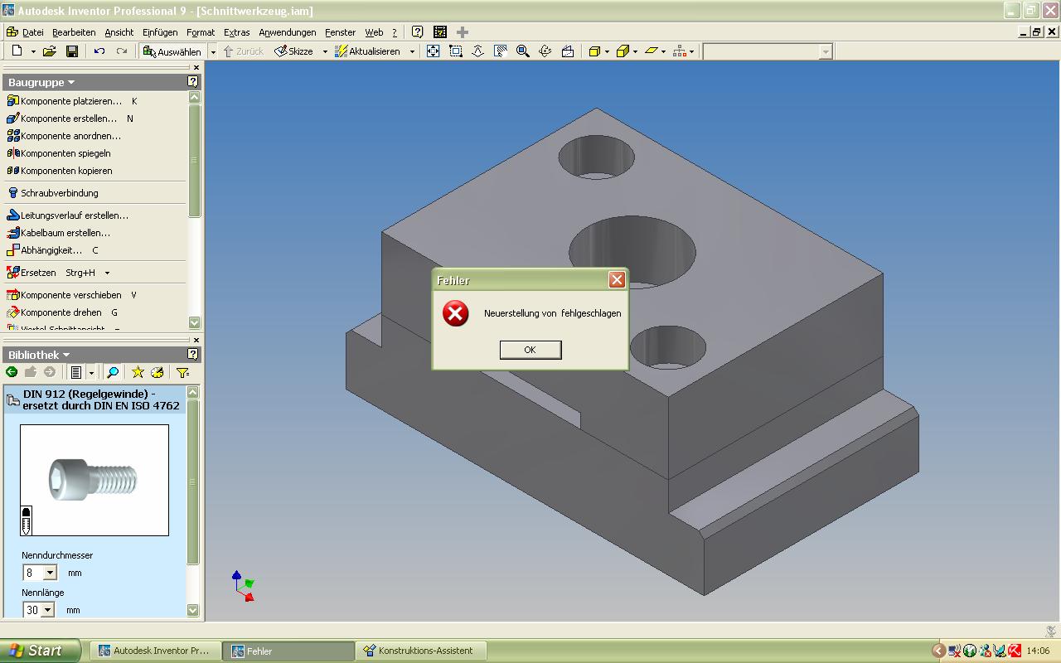Click the DIN 912 screw preview thumbnail

pyautogui.click(x=94, y=480)
